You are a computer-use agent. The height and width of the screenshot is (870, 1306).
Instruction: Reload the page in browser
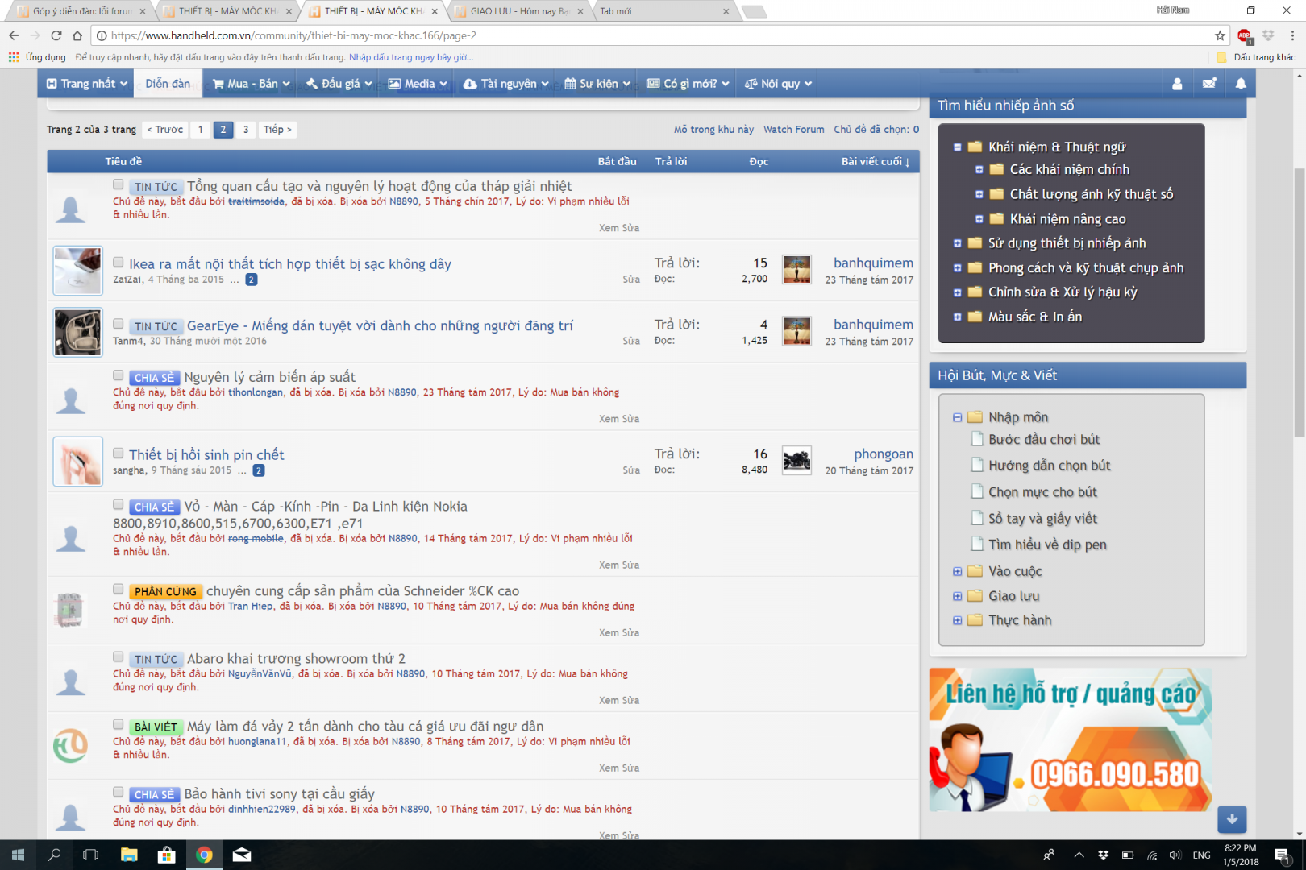tap(56, 35)
